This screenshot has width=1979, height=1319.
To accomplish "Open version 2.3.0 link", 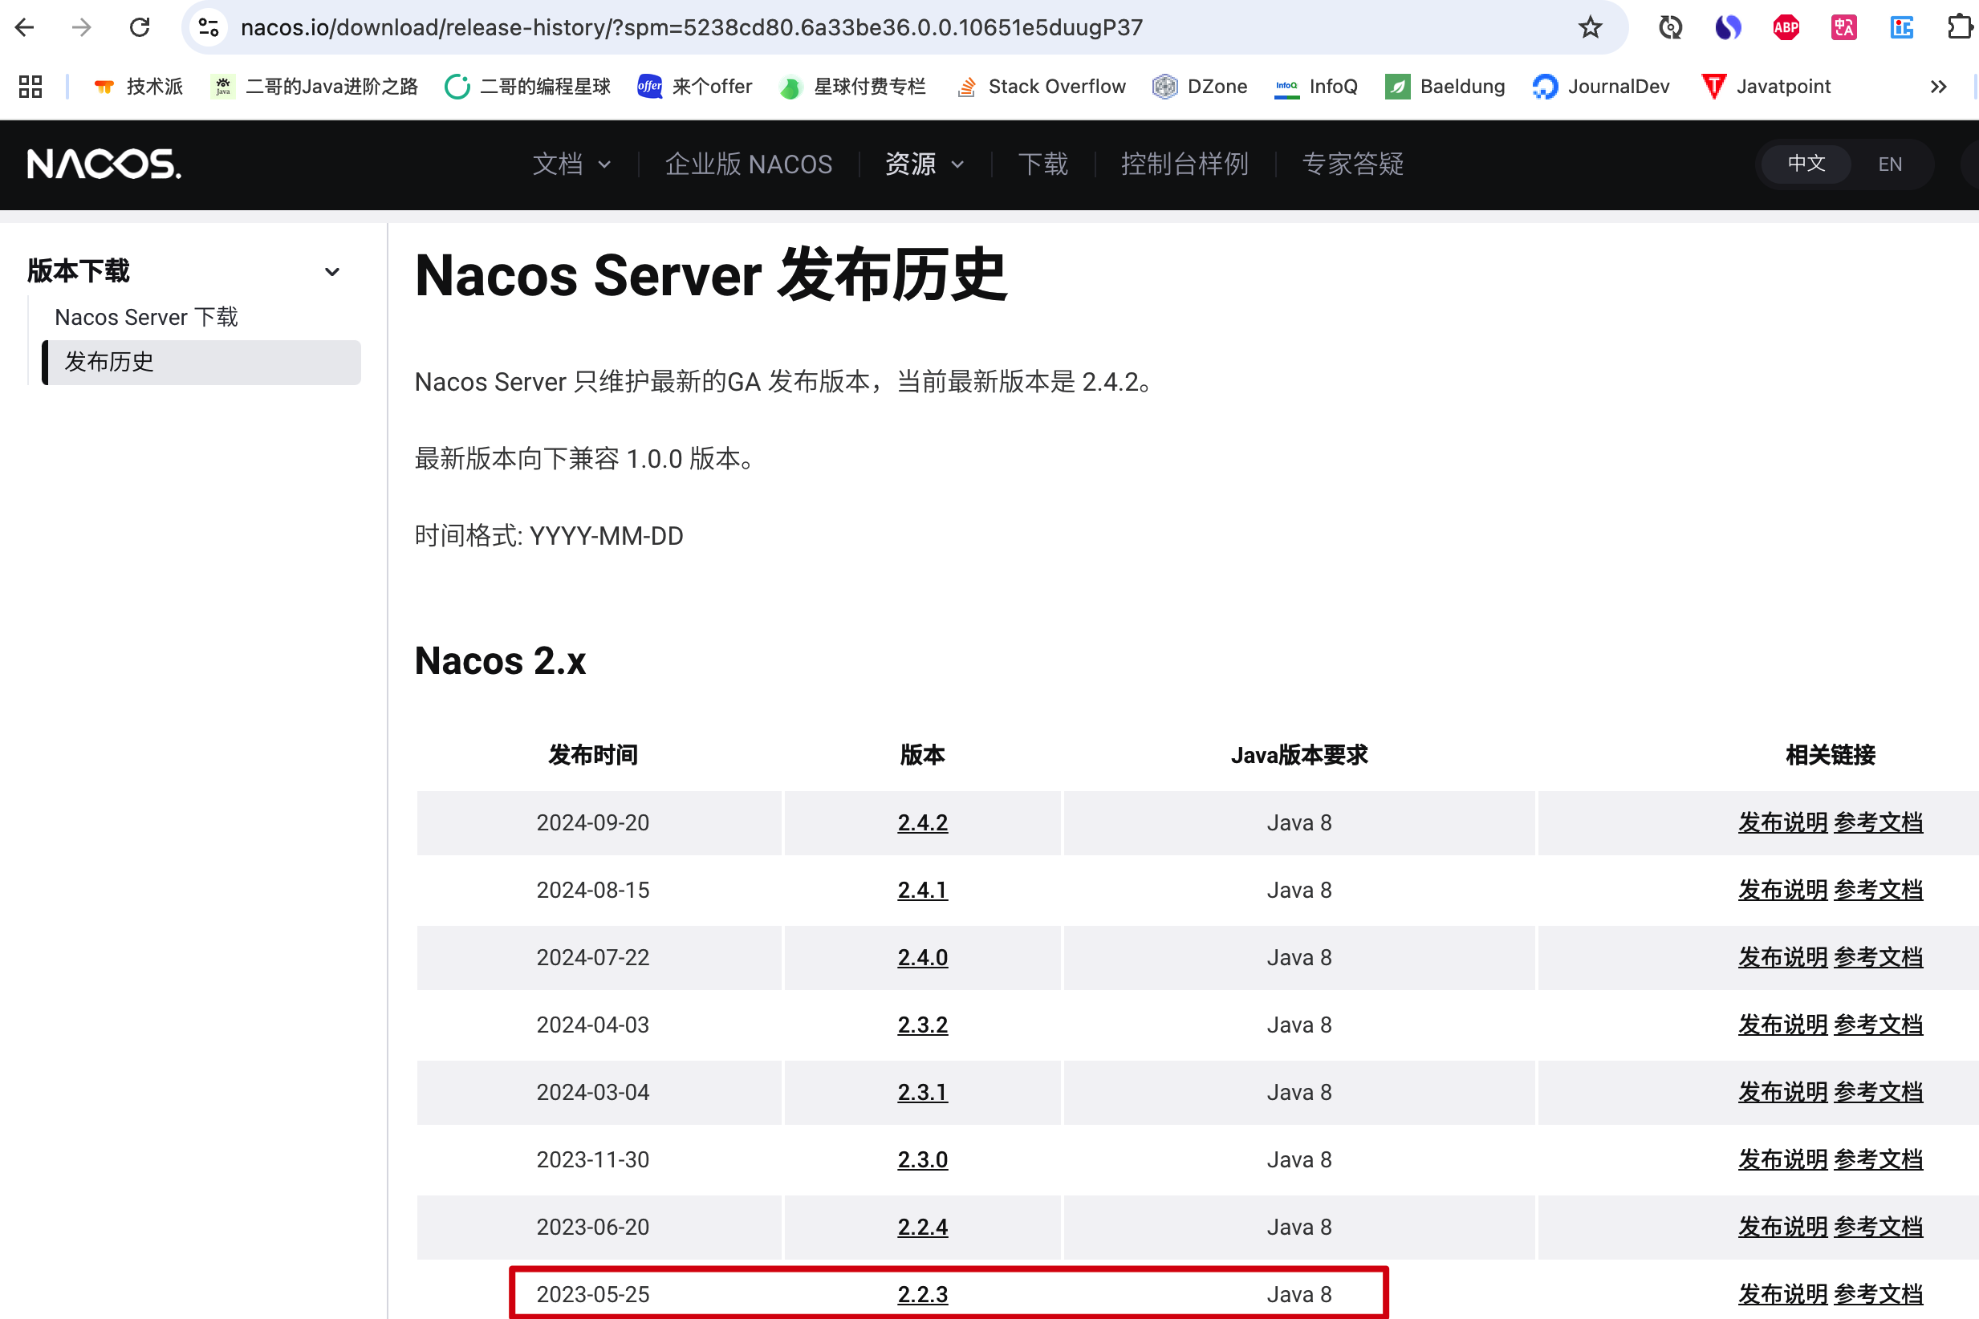I will tap(922, 1159).
